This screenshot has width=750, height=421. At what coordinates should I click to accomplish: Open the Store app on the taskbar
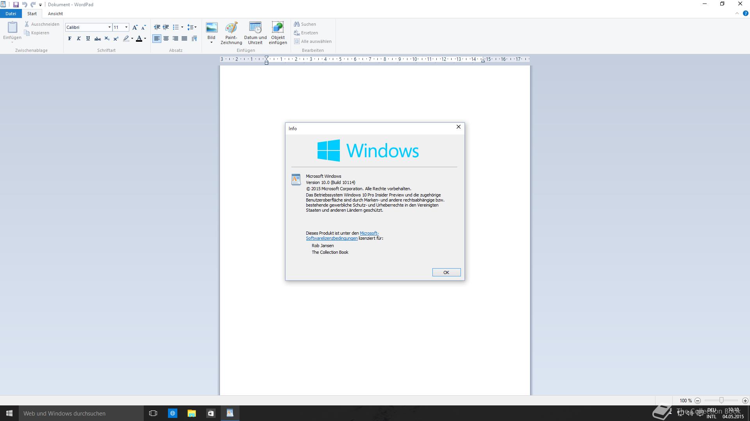tap(211, 413)
